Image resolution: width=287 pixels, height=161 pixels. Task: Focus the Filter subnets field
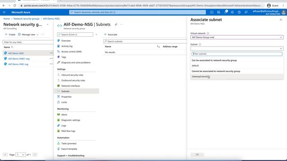[x=237, y=54]
